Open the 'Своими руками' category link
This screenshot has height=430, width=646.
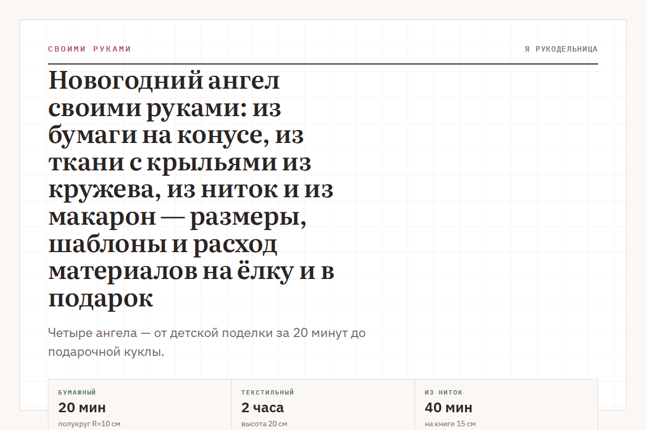click(89, 49)
